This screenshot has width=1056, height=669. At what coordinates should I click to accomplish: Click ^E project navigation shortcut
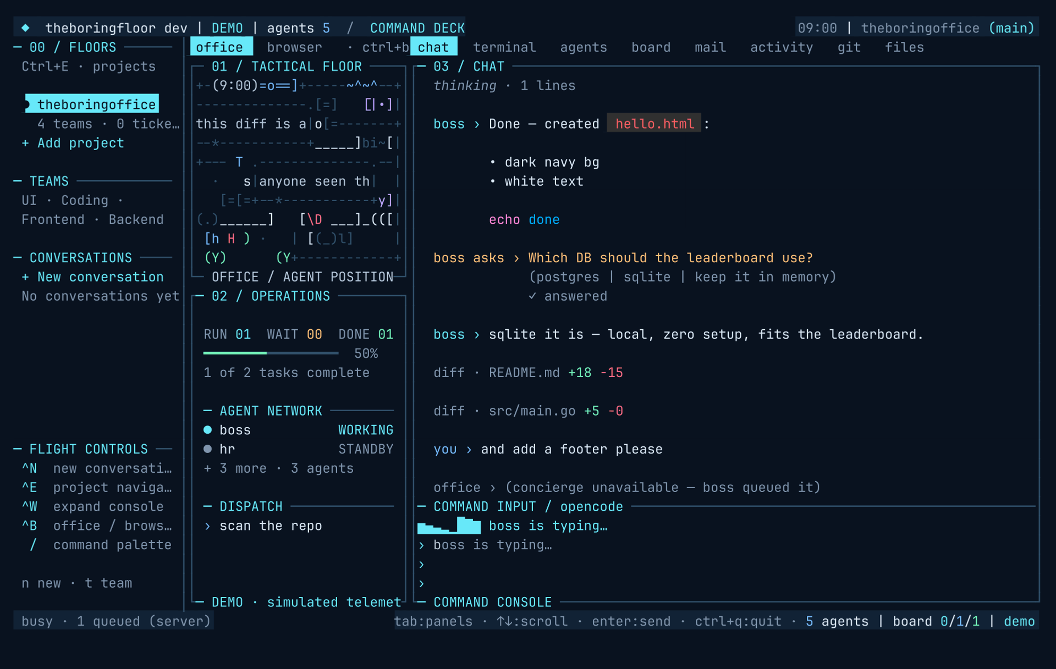tap(97, 488)
